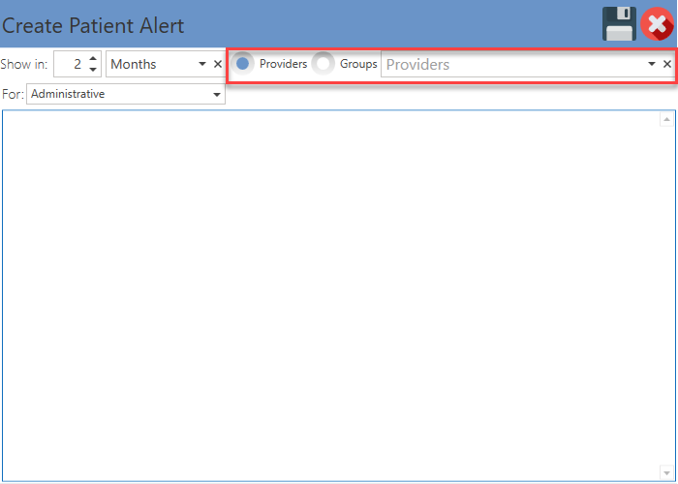Click the text area scroll down arrow
678x484 pixels.
(x=666, y=472)
